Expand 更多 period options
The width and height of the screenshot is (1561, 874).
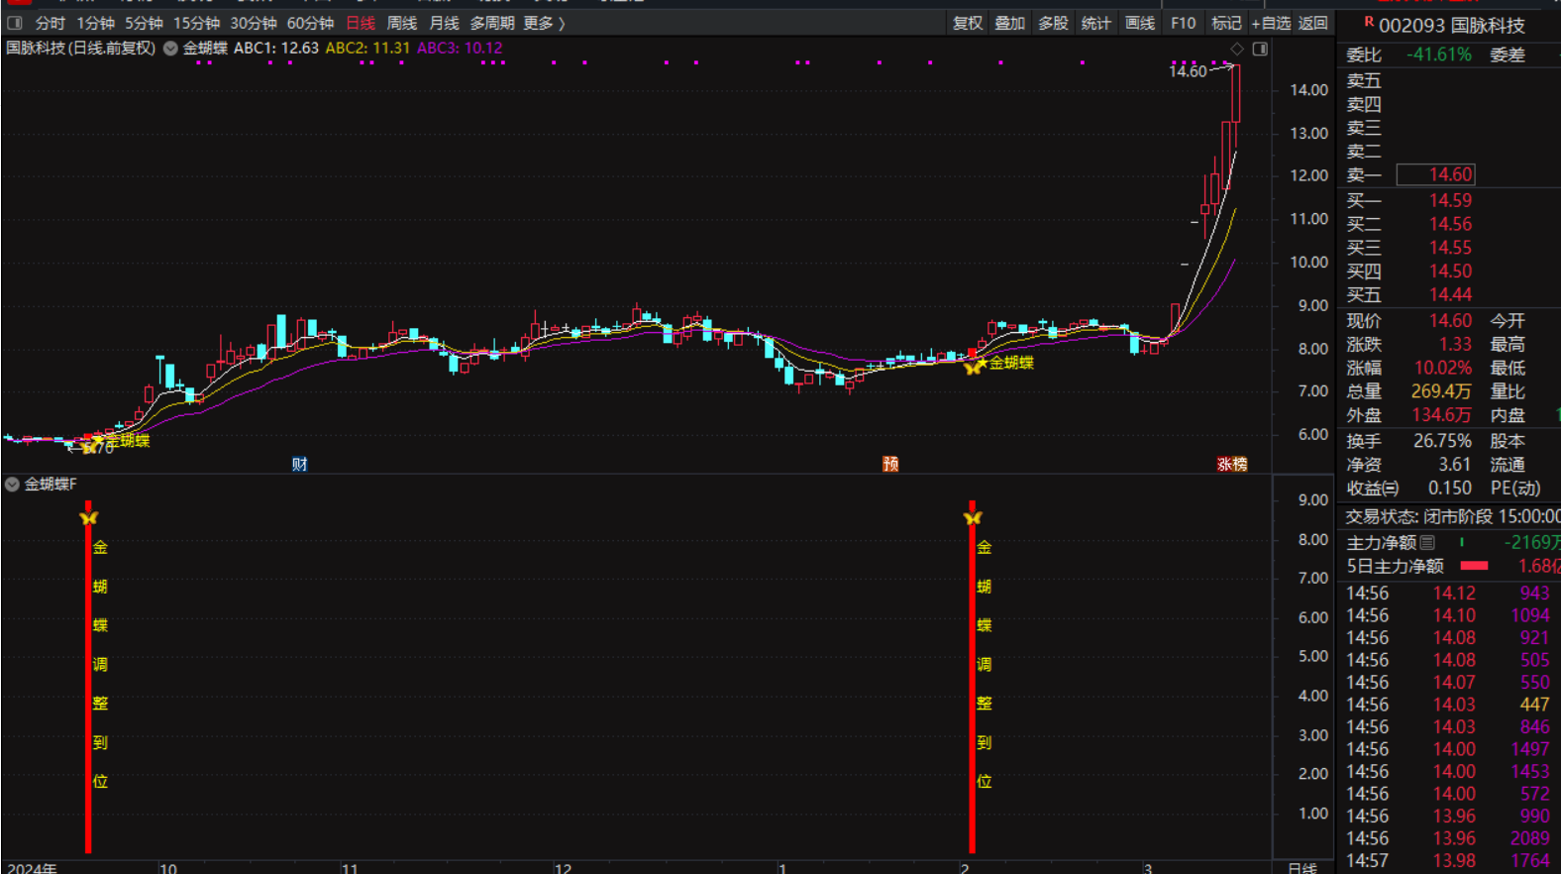click(544, 23)
